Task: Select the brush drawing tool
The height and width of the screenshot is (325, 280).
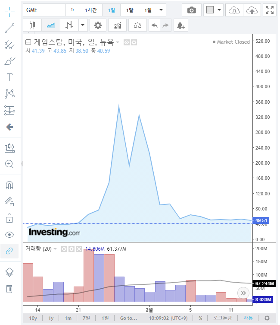Action: pyautogui.click(x=9, y=61)
